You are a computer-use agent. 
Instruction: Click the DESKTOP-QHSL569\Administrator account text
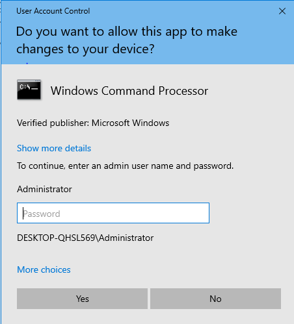tap(85, 238)
